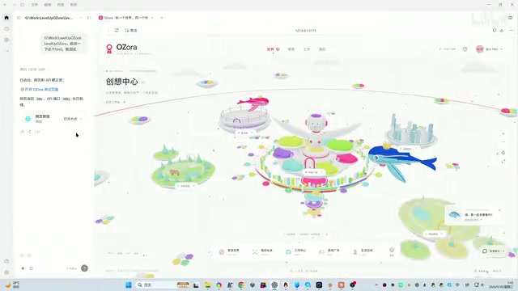Click the Windows taskbar search box
This screenshot has height=291, width=518.
(x=163, y=285)
